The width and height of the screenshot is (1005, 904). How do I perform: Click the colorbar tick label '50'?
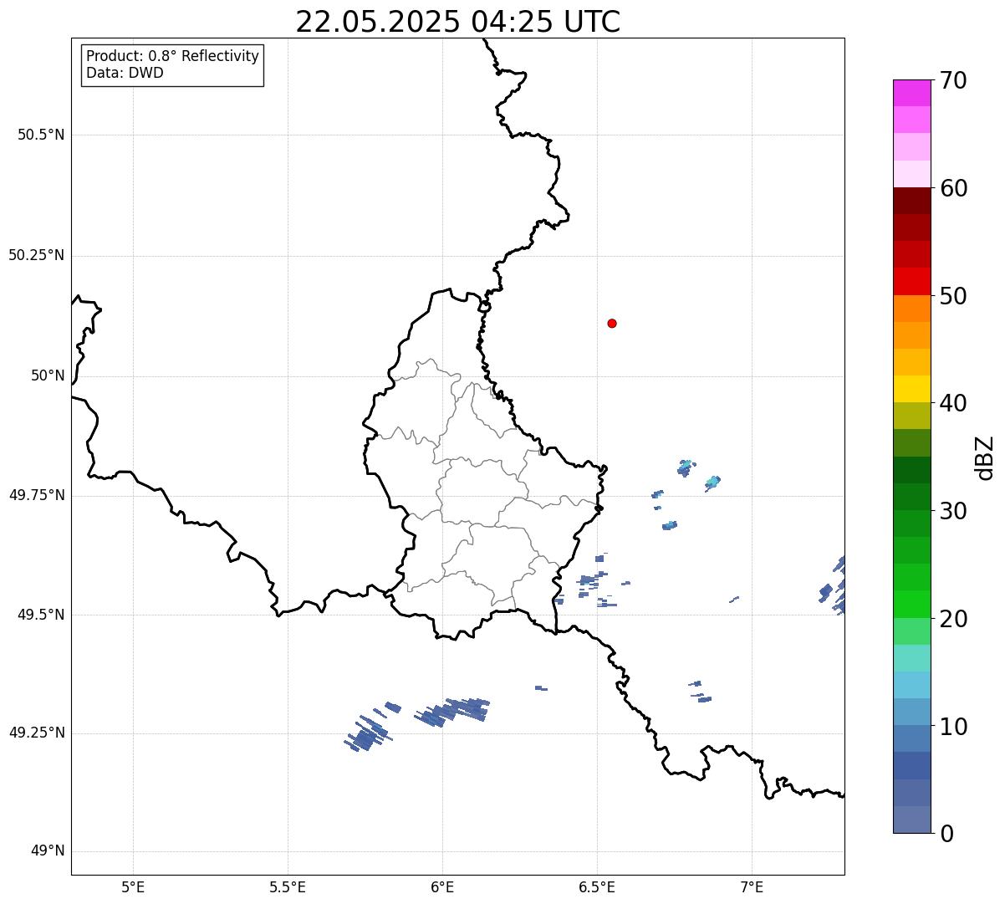[952, 296]
